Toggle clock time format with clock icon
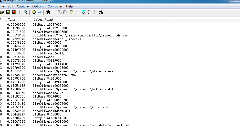The image size is (240, 126). (71, 12)
